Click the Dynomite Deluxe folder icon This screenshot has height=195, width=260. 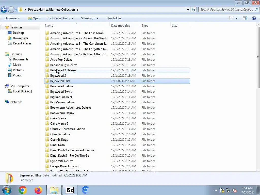click(47, 161)
